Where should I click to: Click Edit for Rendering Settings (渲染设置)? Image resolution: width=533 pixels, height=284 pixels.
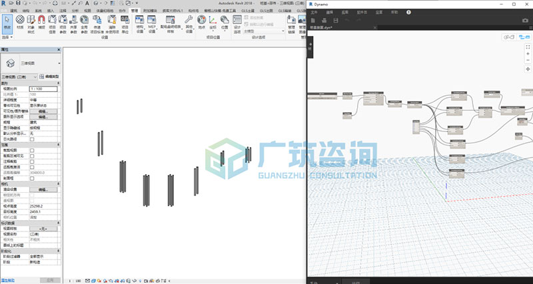coord(43,190)
